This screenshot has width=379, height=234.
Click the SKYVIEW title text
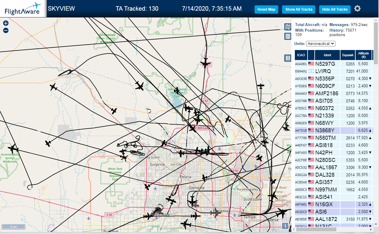(61, 9)
